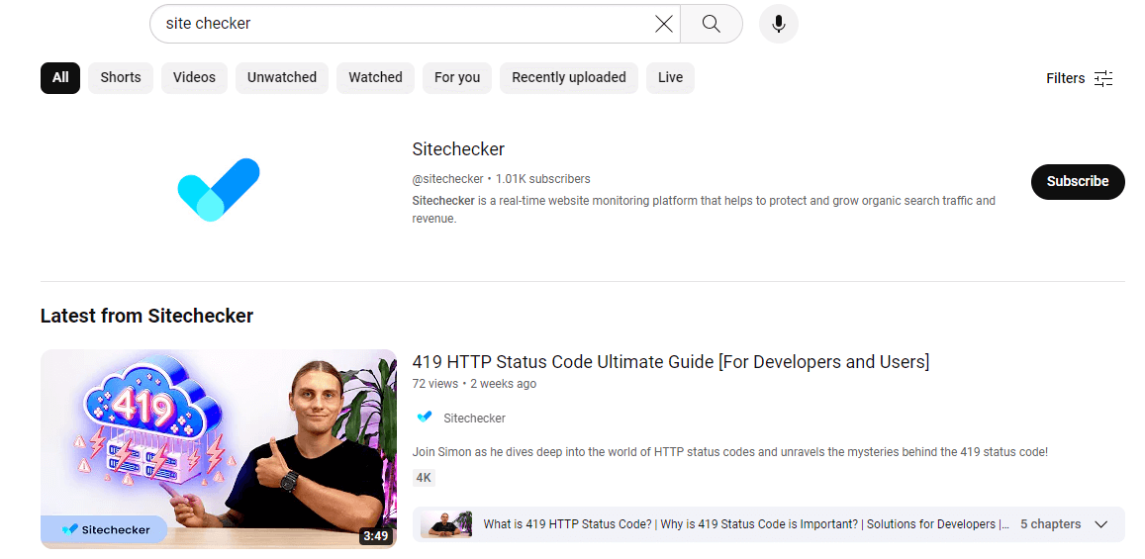This screenshot has height=559, width=1145.
Task: Click the 'Join Simon as he dives deep' description
Action: (729, 452)
